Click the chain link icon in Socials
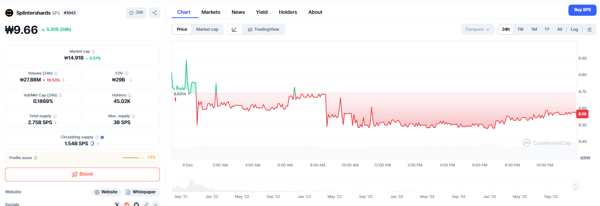The image size is (600, 206). [x=146, y=204]
